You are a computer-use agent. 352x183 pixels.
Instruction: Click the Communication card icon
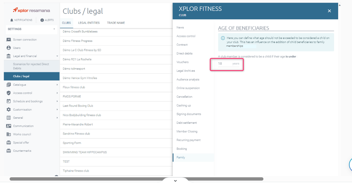click(8, 126)
